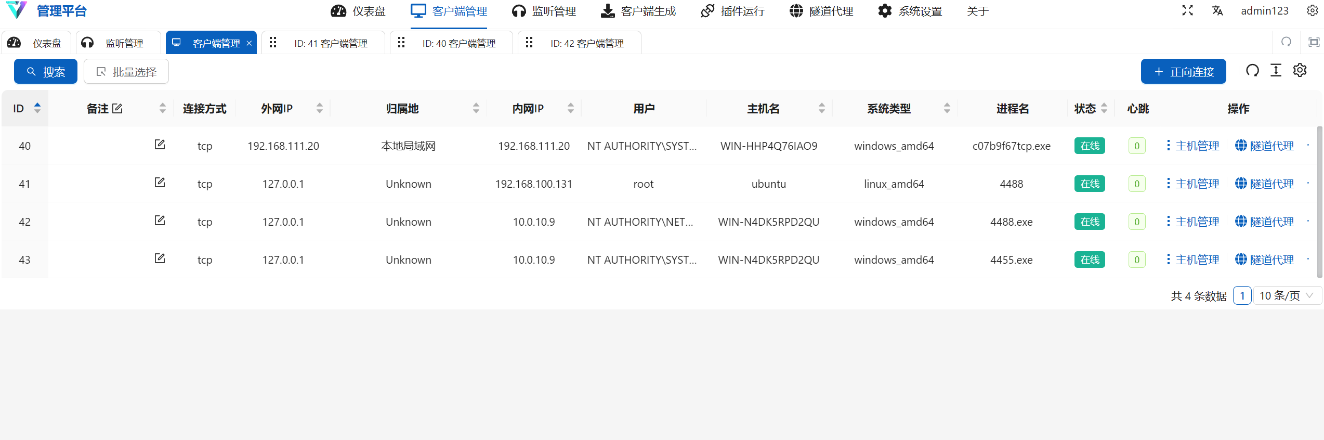Open 隧道代理 for client ID 42

(x=1264, y=222)
